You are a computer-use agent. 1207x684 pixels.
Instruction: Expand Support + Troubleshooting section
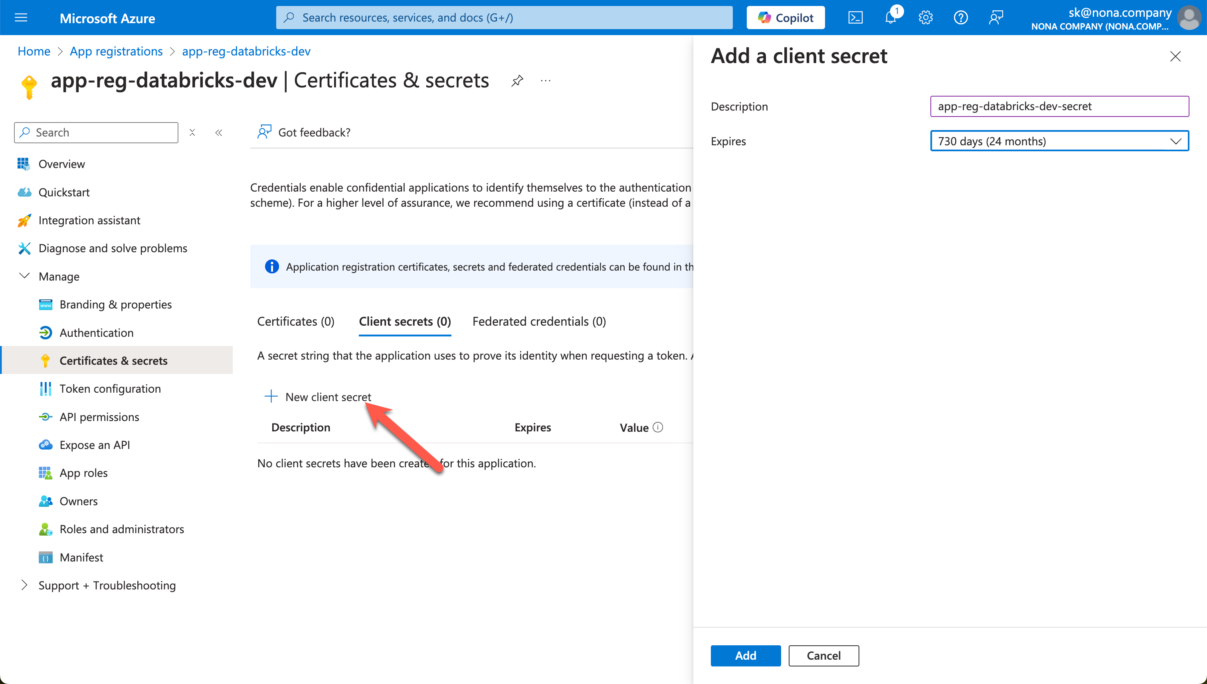coord(24,585)
